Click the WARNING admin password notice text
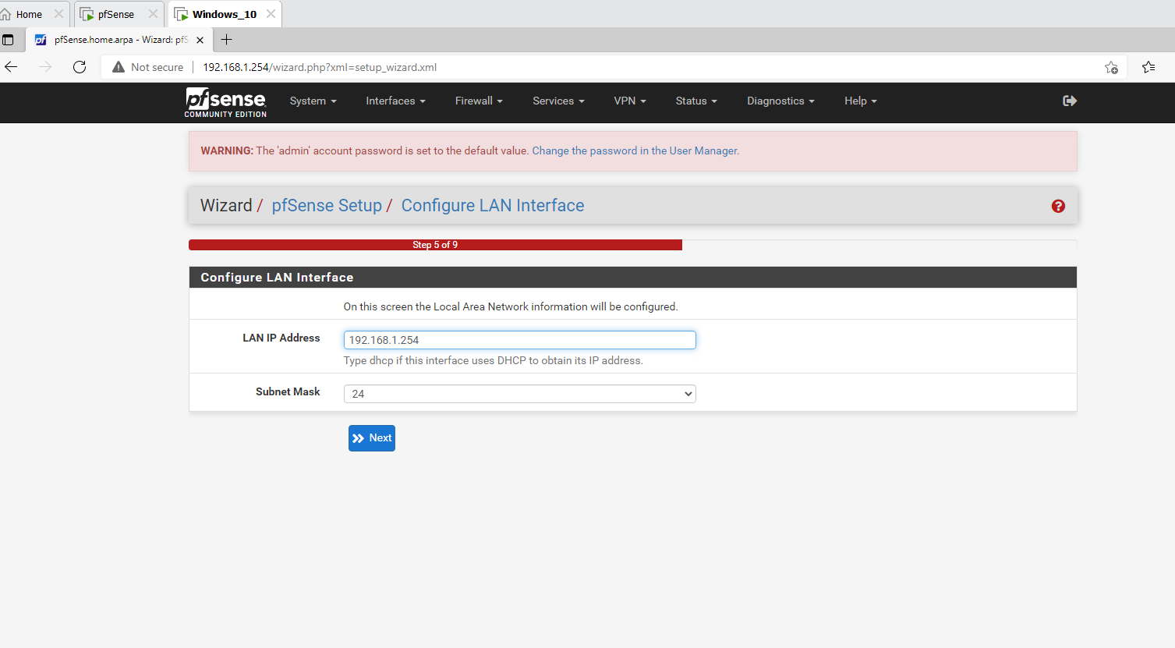This screenshot has height=648, width=1175. 365,150
